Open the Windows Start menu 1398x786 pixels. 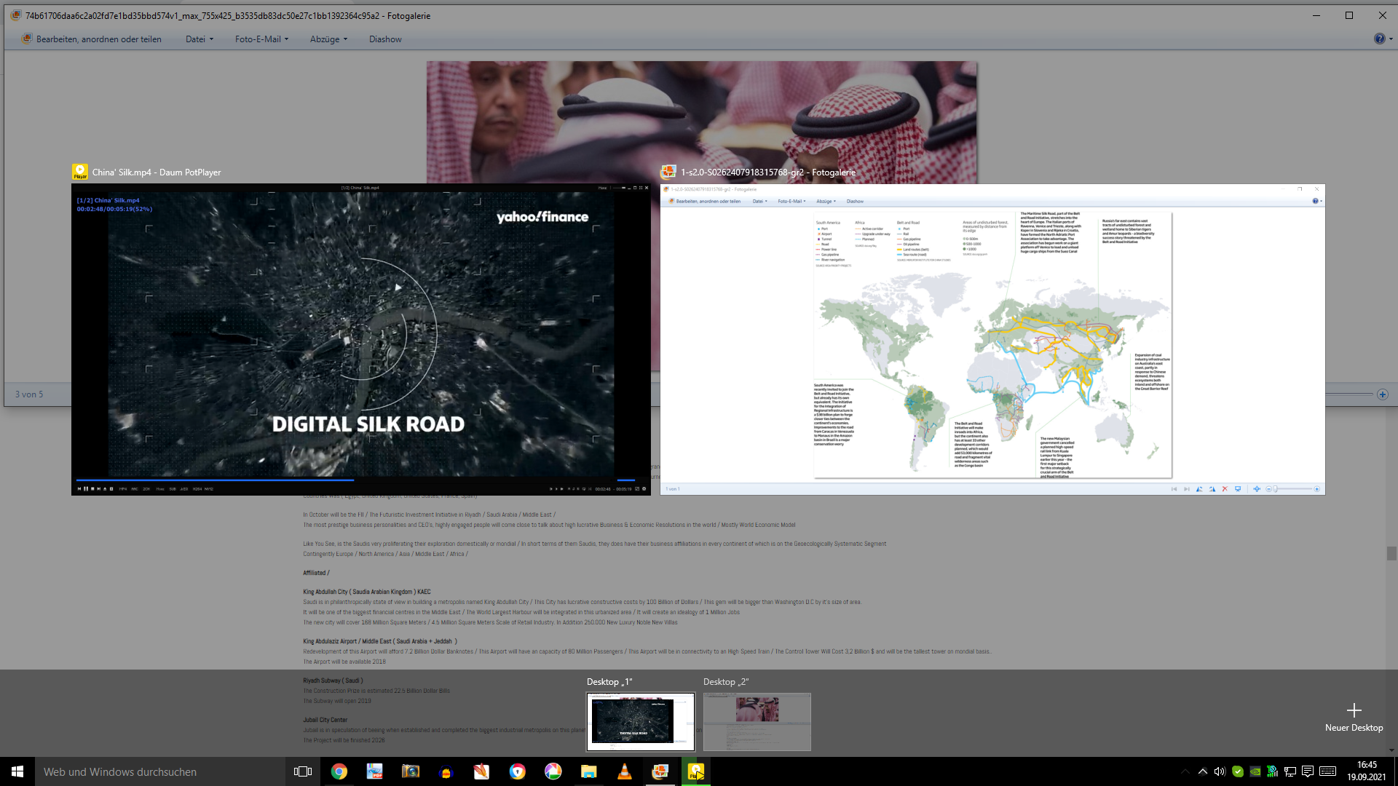coord(17,771)
